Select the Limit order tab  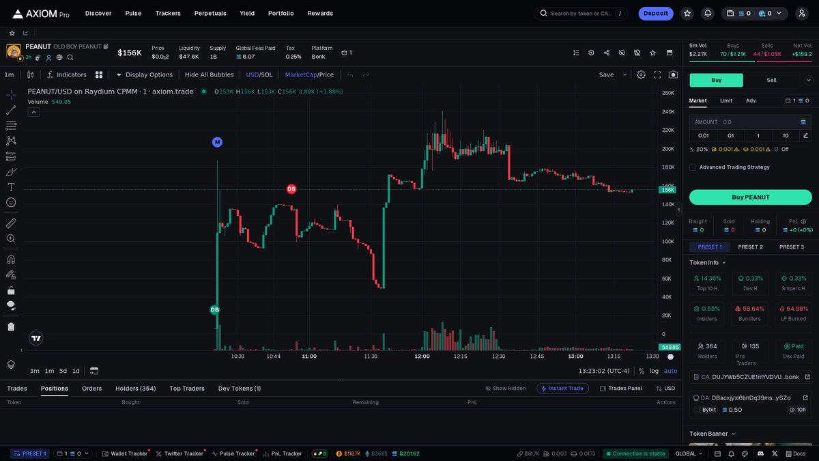pos(726,100)
